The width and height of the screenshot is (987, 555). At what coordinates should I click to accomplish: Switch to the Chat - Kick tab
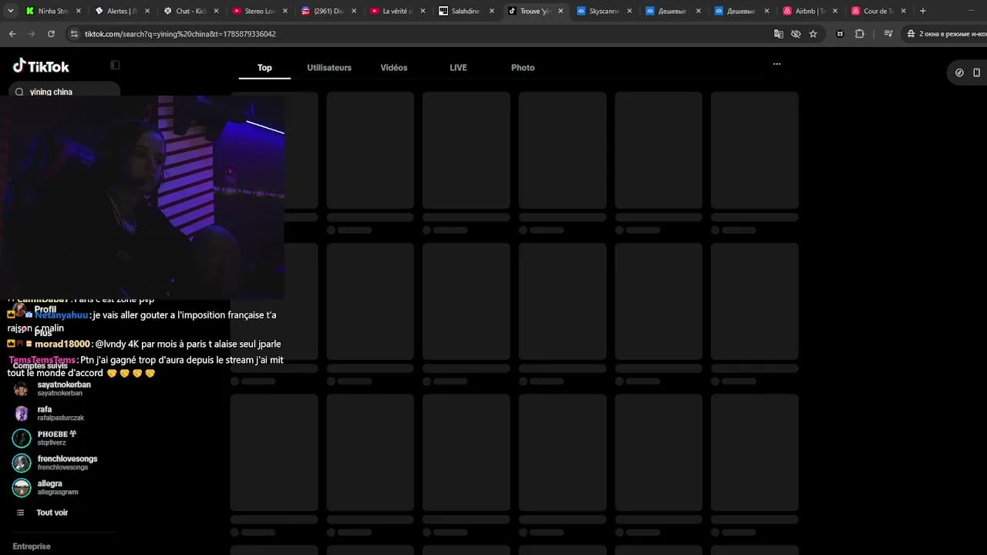(x=190, y=11)
